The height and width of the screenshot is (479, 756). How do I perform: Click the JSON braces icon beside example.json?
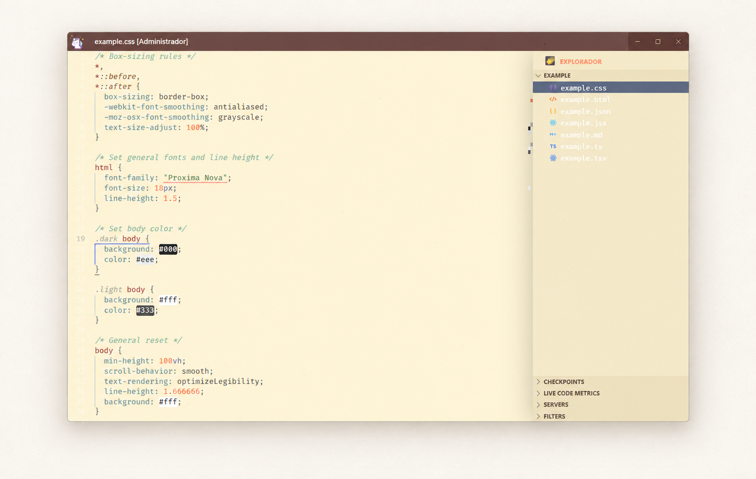click(x=553, y=111)
